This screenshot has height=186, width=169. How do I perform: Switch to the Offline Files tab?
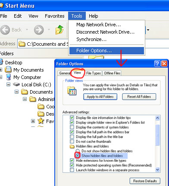(x=112, y=73)
